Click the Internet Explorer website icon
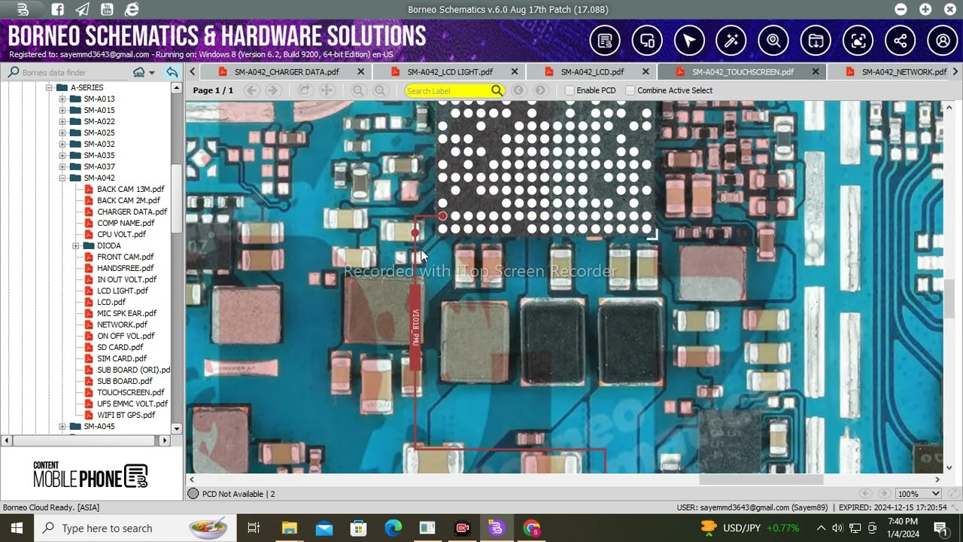Viewport: 963px width, 542px height. pos(132,10)
